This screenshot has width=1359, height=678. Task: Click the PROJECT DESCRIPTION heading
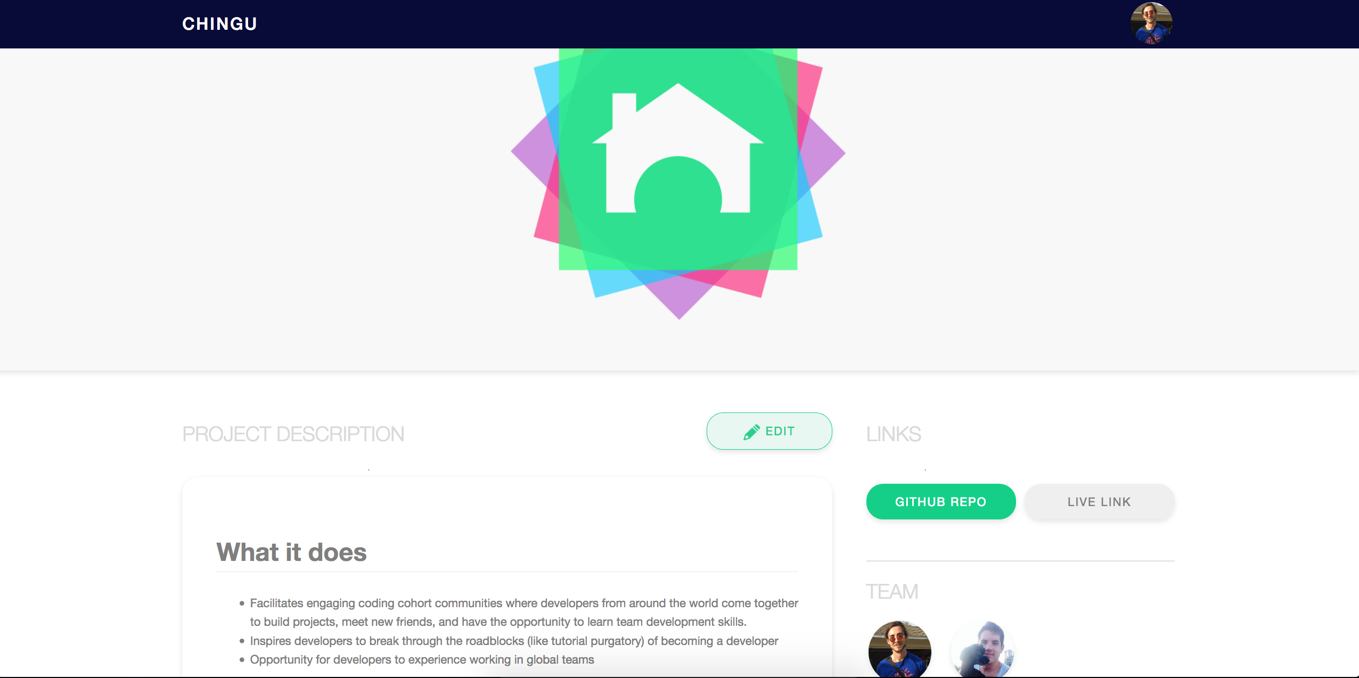(293, 434)
